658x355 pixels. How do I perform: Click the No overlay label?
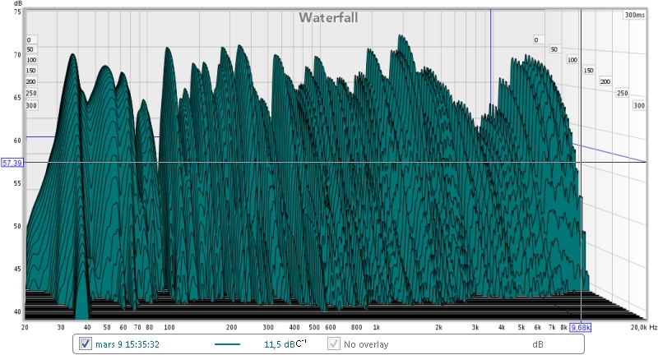click(x=366, y=344)
